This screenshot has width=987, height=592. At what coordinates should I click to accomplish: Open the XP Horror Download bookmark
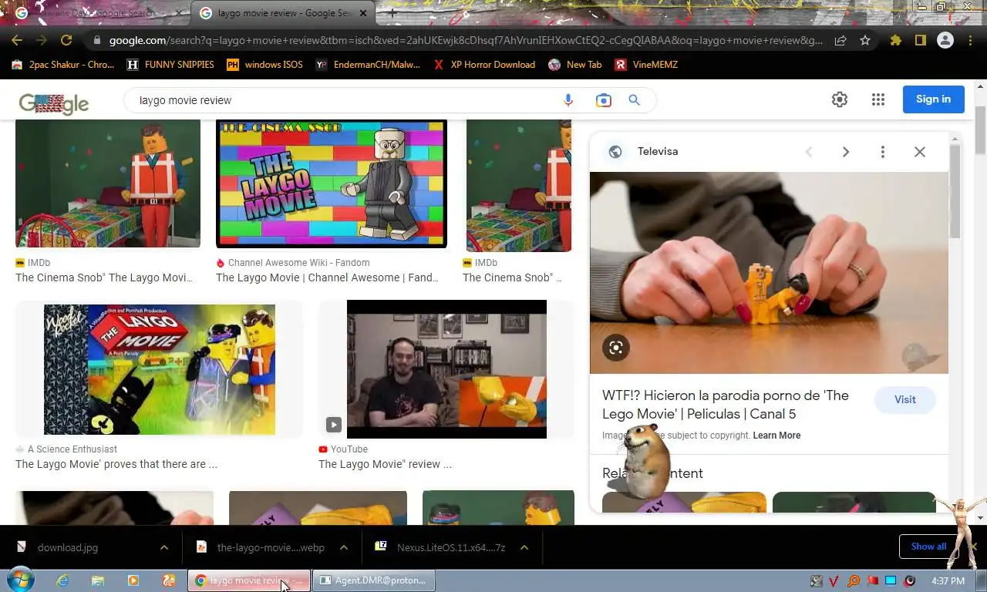484,65
